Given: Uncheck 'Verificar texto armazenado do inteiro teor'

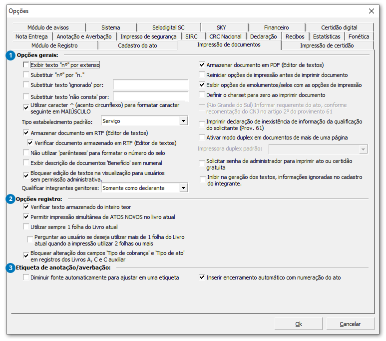Looking at the screenshot, I should click(x=26, y=207).
